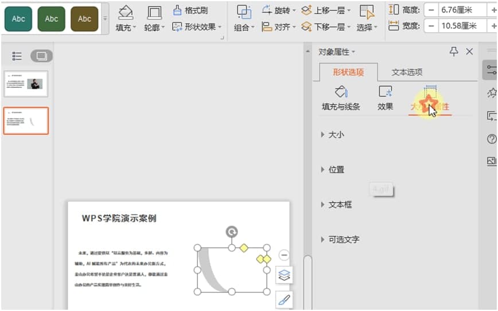Click the body paragraph text box
The image size is (498, 311).
coord(121,269)
